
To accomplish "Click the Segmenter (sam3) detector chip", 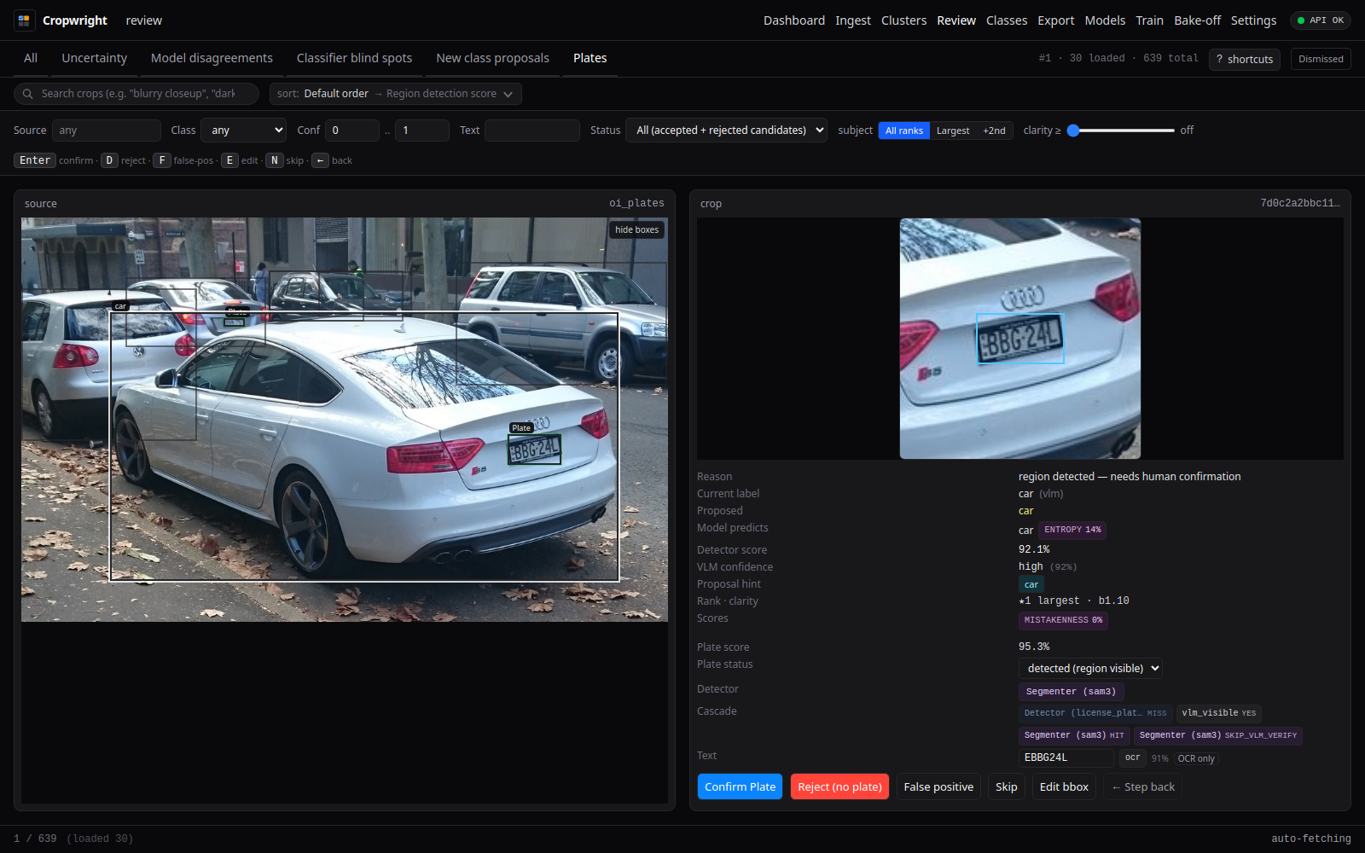I will 1071,692.
